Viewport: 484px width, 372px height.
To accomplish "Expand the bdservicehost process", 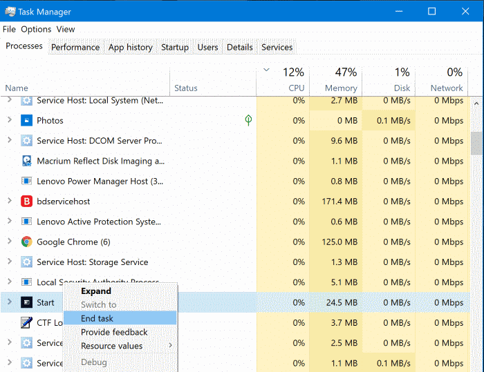I will coord(10,201).
